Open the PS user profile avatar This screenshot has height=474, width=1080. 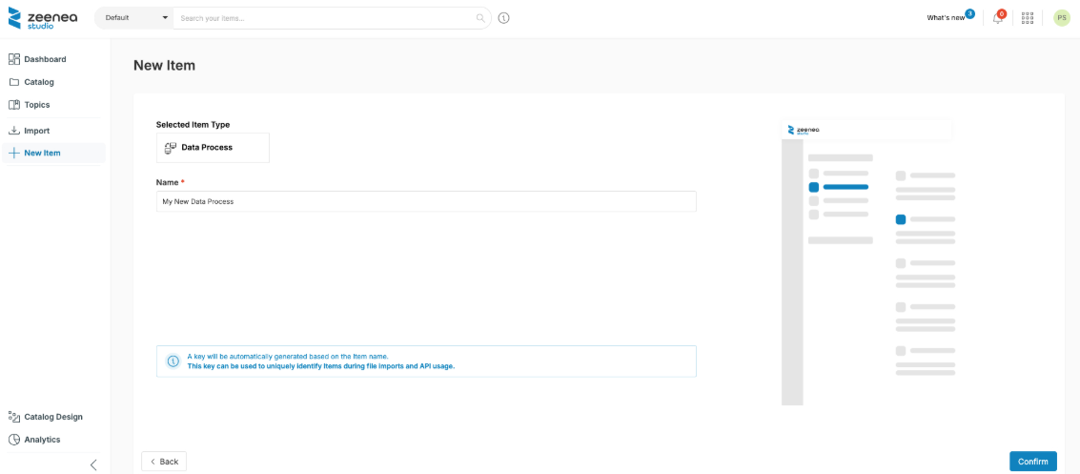1061,18
